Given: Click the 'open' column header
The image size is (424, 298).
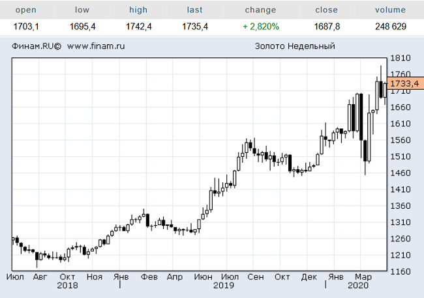Looking at the screenshot, I should [26, 10].
